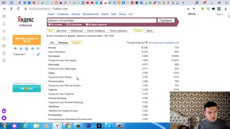
Task: Switch to the Только телефоны tab
Action: point(96,31)
